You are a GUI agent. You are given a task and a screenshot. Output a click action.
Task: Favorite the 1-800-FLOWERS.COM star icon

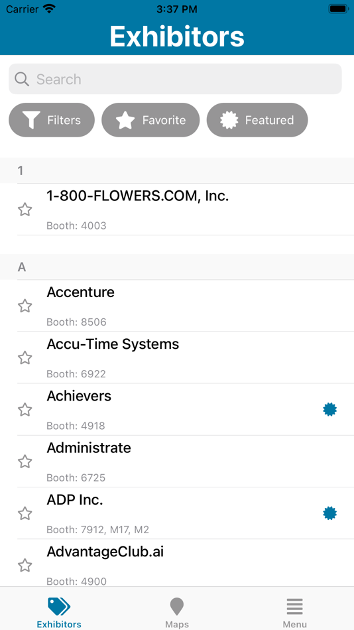click(25, 210)
